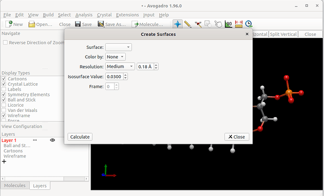Select the Selection tool icon
The height and width of the screenshot is (196, 324).
(208, 24)
